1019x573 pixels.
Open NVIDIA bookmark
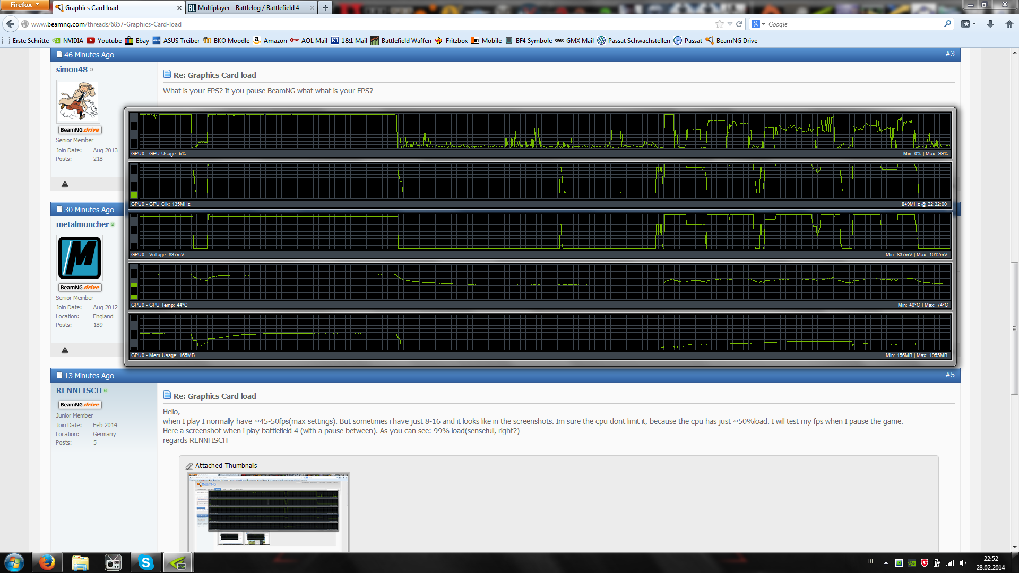pyautogui.click(x=67, y=40)
